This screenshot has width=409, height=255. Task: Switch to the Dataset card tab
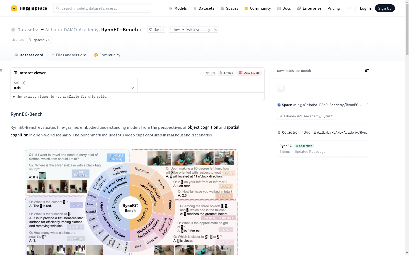[29, 55]
